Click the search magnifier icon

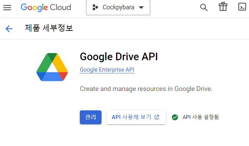[204, 7]
